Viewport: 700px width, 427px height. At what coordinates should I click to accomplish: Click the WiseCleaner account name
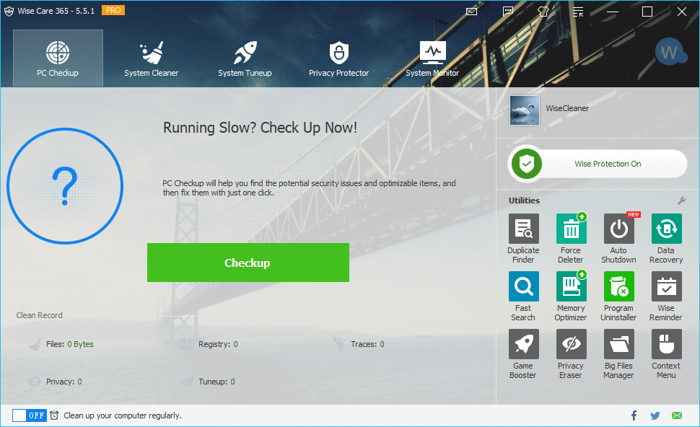[x=567, y=108]
